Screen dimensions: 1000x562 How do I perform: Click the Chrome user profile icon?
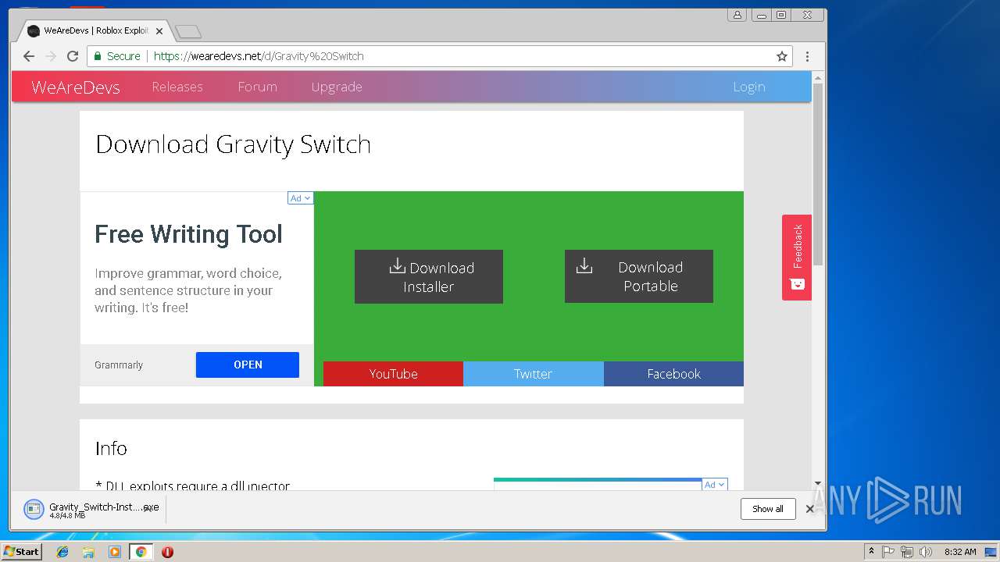click(737, 15)
